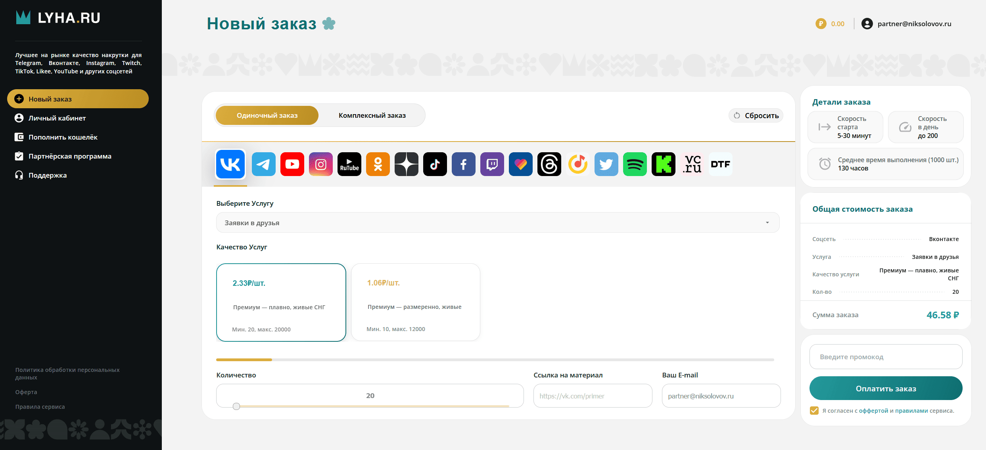The width and height of the screenshot is (986, 450).
Task: Select the VK social network icon
Action: tap(230, 164)
